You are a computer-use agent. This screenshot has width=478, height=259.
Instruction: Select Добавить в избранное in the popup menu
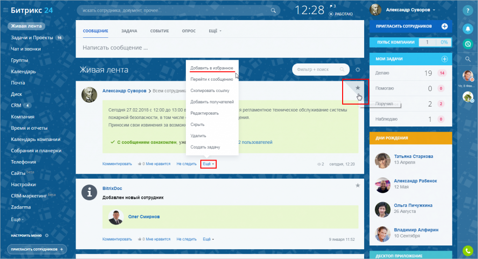(x=212, y=68)
